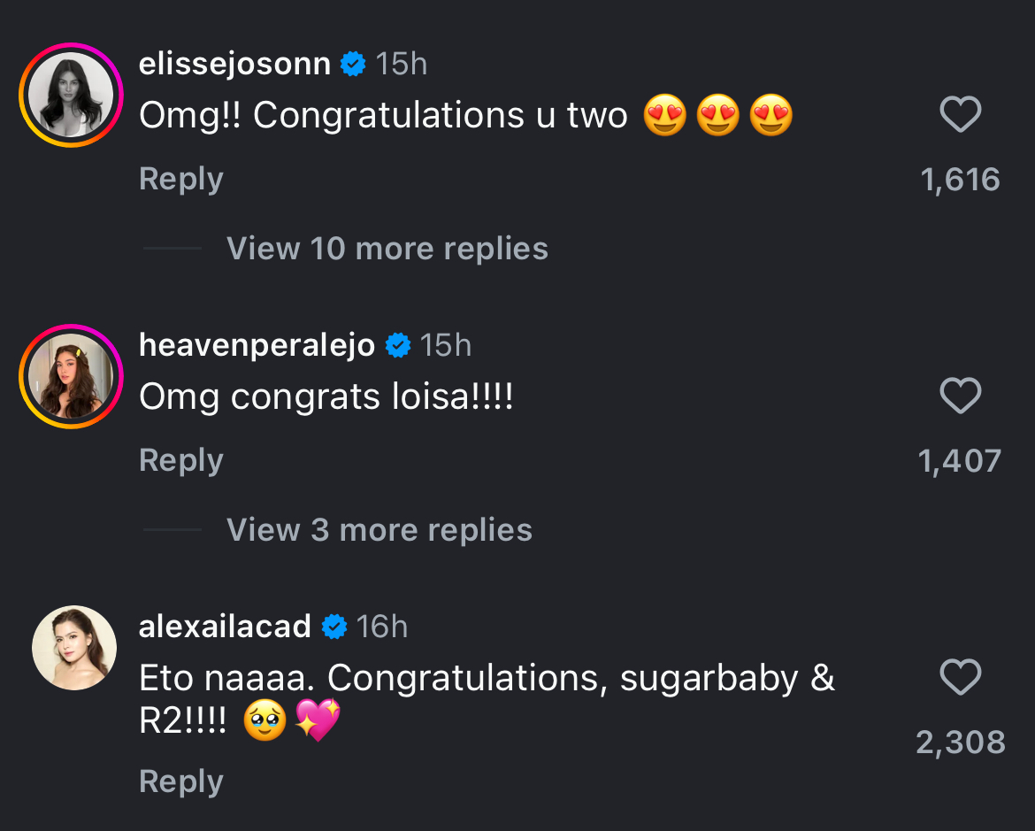View 3 more replies under heavenperalejo's comment
The height and width of the screenshot is (831, 1035).
click(x=379, y=529)
